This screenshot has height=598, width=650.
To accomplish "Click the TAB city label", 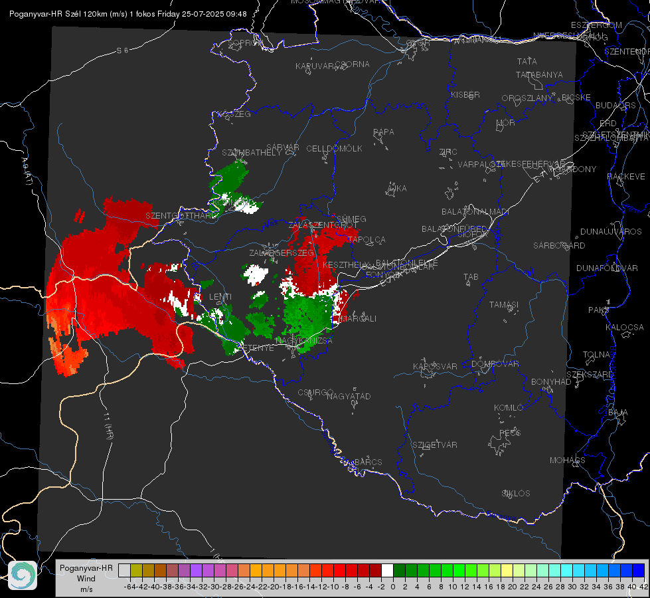I will (x=471, y=276).
